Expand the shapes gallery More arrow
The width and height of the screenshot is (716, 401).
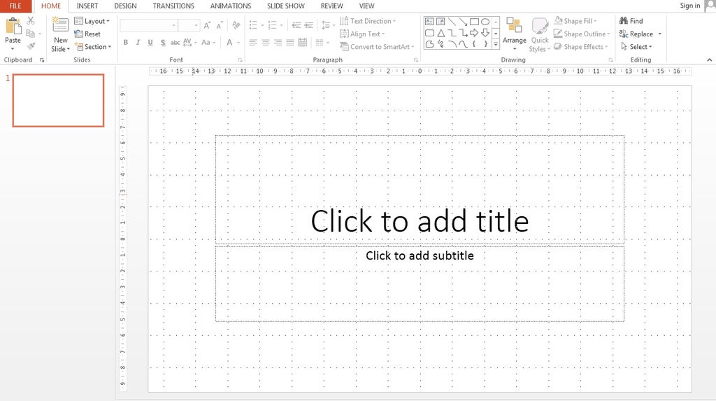[496, 44]
